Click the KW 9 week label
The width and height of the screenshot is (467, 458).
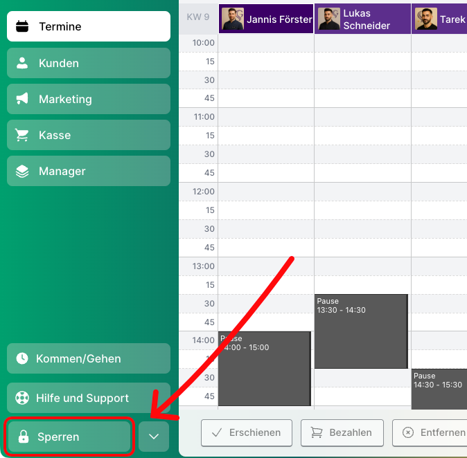coord(198,17)
